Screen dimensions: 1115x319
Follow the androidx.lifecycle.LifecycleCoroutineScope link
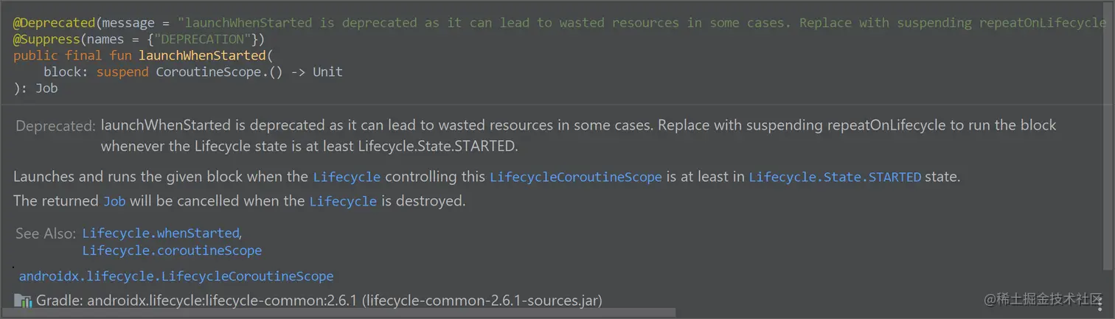pyautogui.click(x=176, y=276)
